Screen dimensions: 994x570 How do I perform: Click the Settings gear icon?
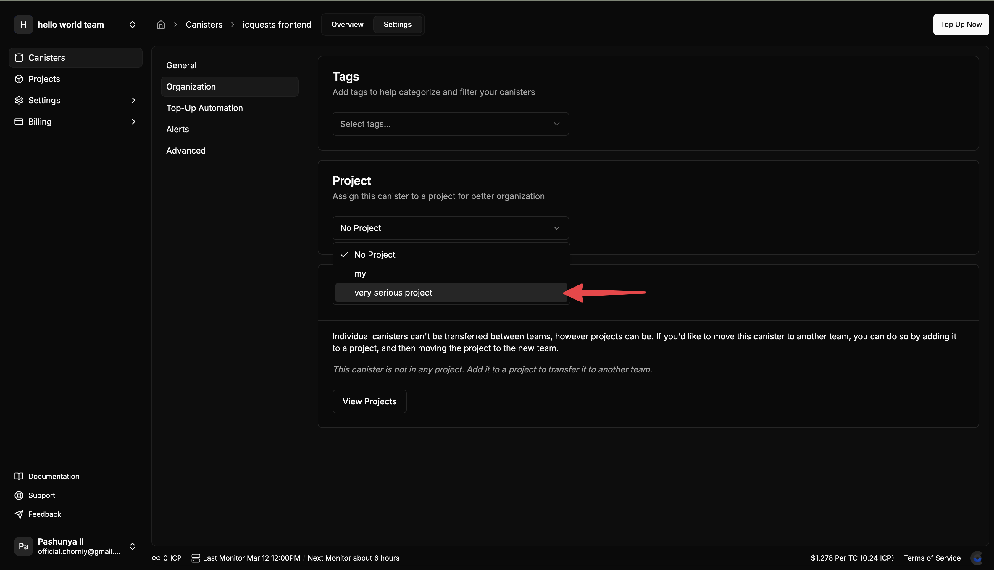point(19,100)
